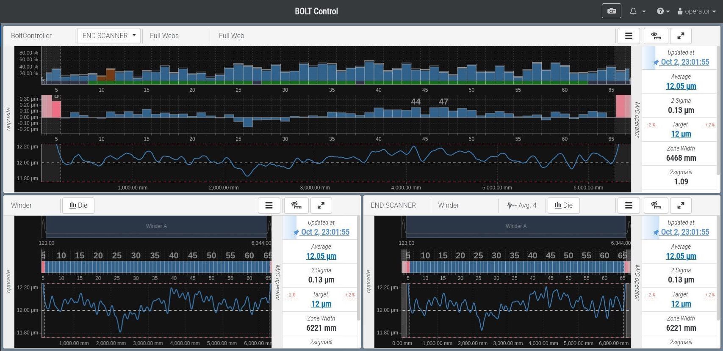723x351 pixels.
Task: Select the Full Webs tab
Action: 164,36
